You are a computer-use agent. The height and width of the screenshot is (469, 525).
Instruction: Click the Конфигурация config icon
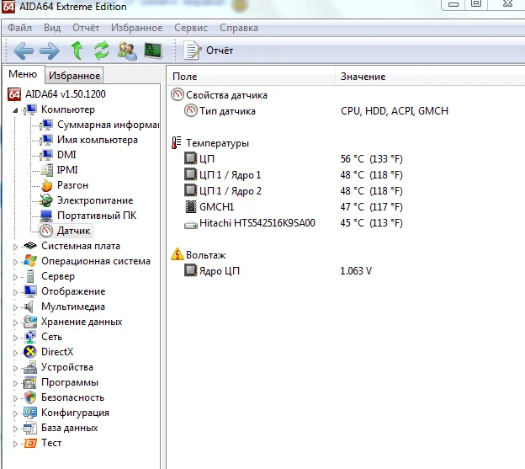(x=30, y=413)
